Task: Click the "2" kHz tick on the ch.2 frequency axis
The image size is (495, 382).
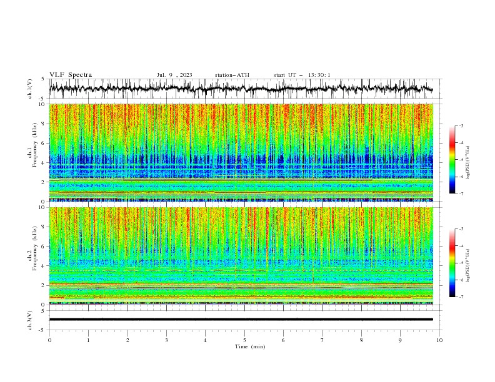Action: pos(44,285)
